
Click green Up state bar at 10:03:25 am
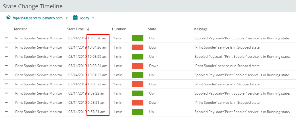pos(138,57)
